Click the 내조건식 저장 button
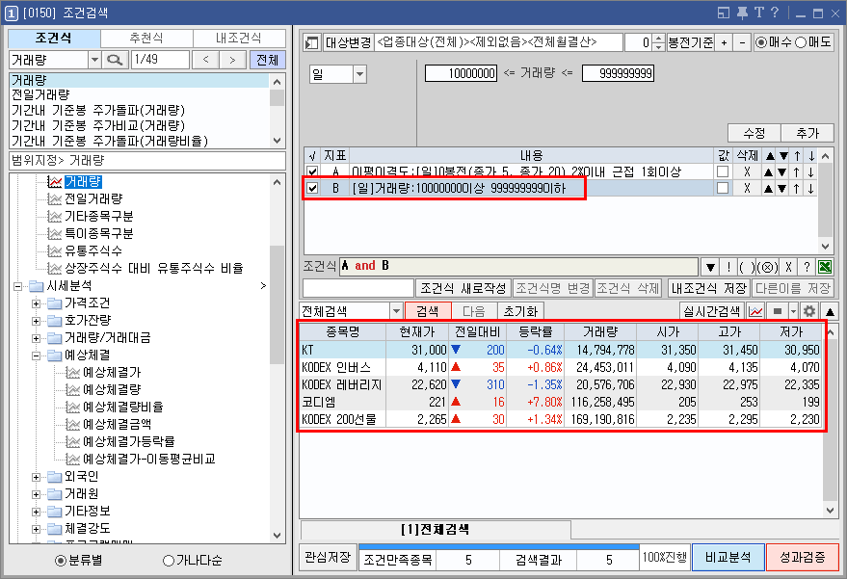Viewport: 847px width, 579px height. 709,288
